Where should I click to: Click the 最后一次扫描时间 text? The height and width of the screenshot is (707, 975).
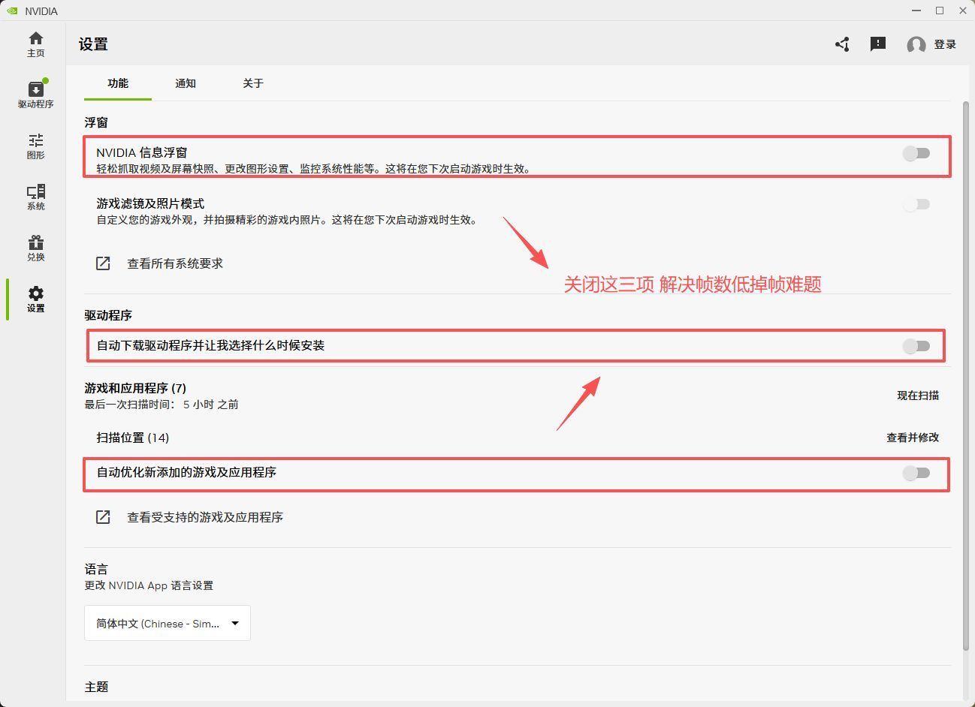click(161, 405)
